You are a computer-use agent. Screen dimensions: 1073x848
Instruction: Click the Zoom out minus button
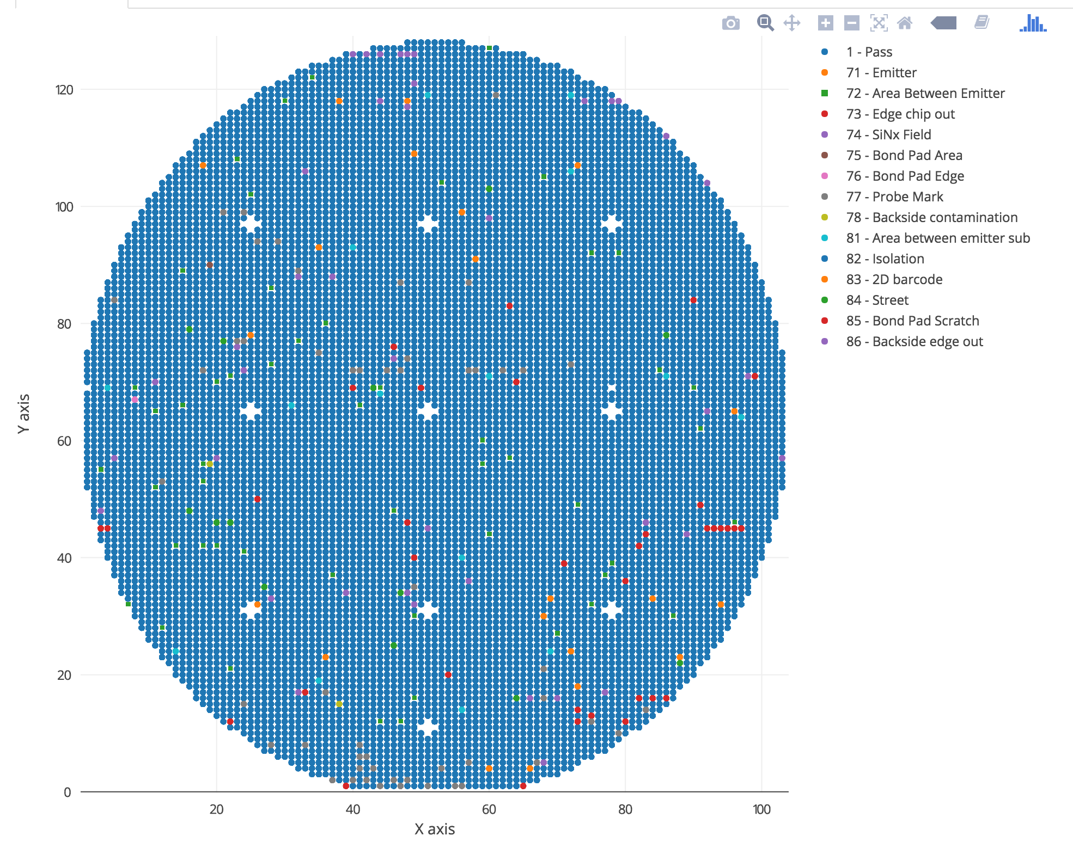click(852, 23)
